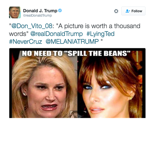Click the profile avatar beside the account name
155x162 pixels.
pyautogui.click(x=15, y=12)
